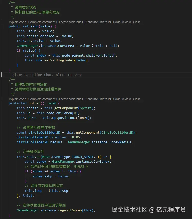Click the 'this.node.on(Node.EventType.TOUCH_START' line

tap(64, 157)
